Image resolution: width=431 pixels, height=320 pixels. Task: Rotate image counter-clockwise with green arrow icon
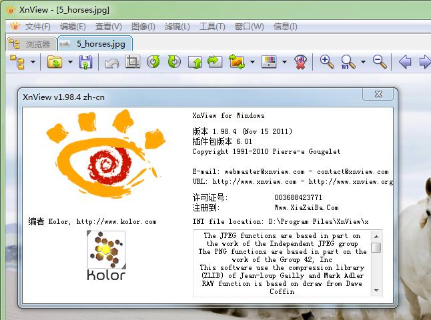click(153, 62)
